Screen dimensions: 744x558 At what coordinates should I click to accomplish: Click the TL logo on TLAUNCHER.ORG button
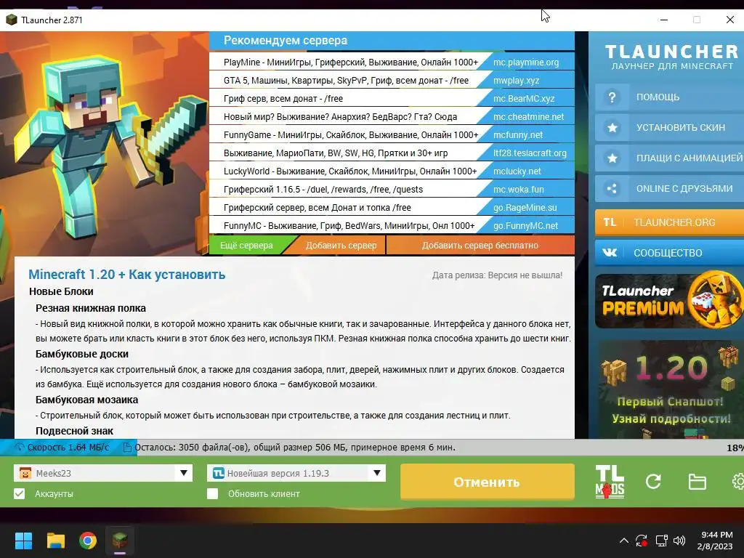610,222
